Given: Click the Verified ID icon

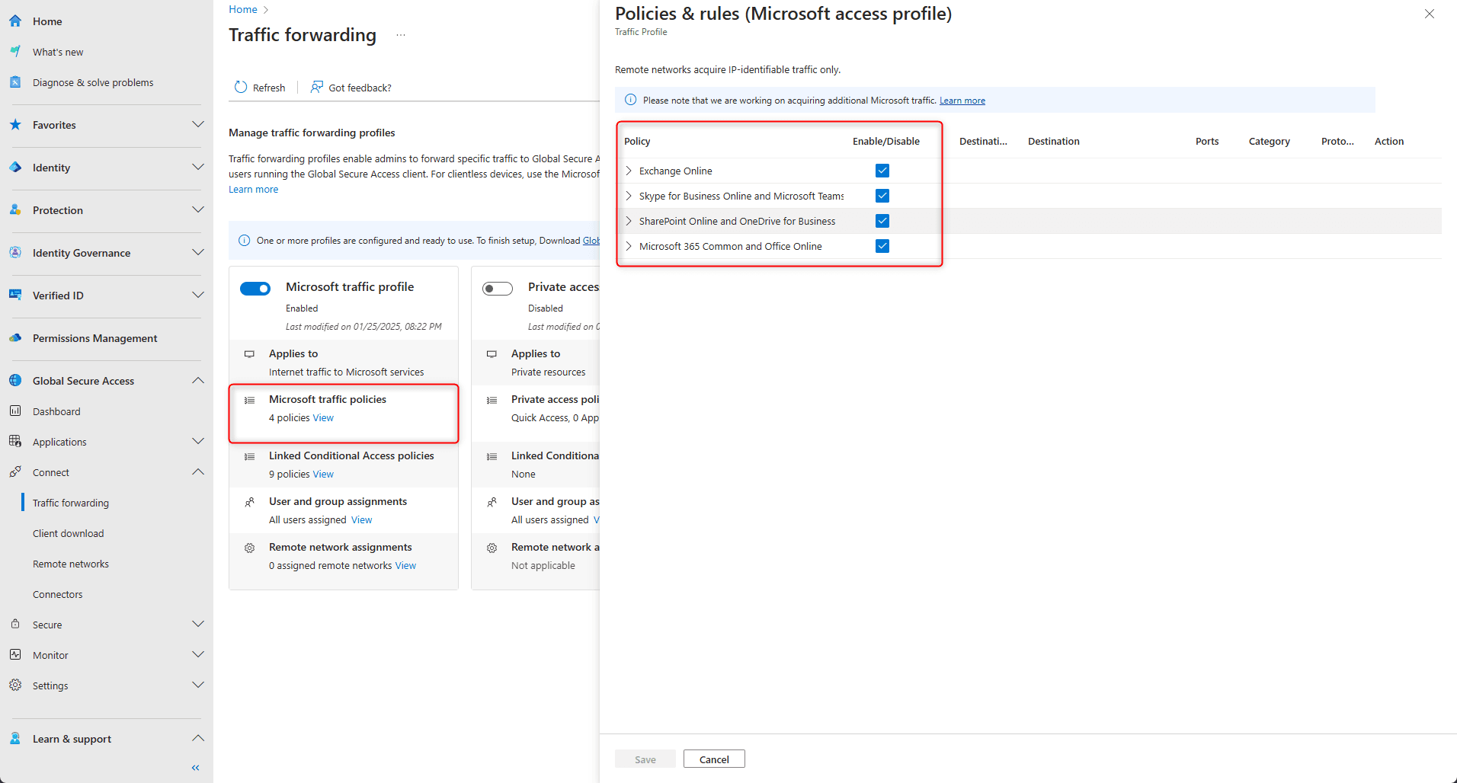Looking at the screenshot, I should tap(15, 295).
